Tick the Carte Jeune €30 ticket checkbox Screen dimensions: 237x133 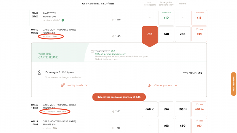[92, 51]
